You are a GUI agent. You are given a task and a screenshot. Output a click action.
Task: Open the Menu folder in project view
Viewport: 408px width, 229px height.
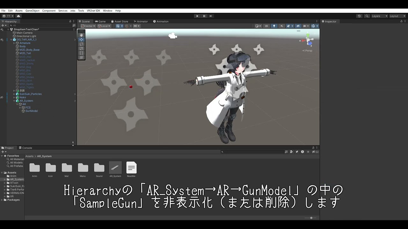click(83, 168)
